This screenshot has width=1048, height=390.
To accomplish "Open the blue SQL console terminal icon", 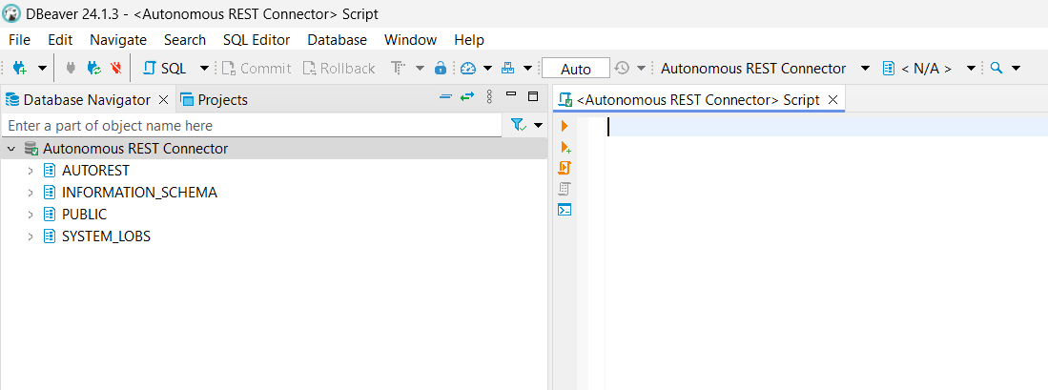I will (565, 210).
